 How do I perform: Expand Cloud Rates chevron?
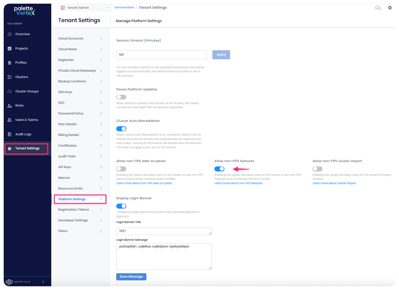click(x=101, y=49)
